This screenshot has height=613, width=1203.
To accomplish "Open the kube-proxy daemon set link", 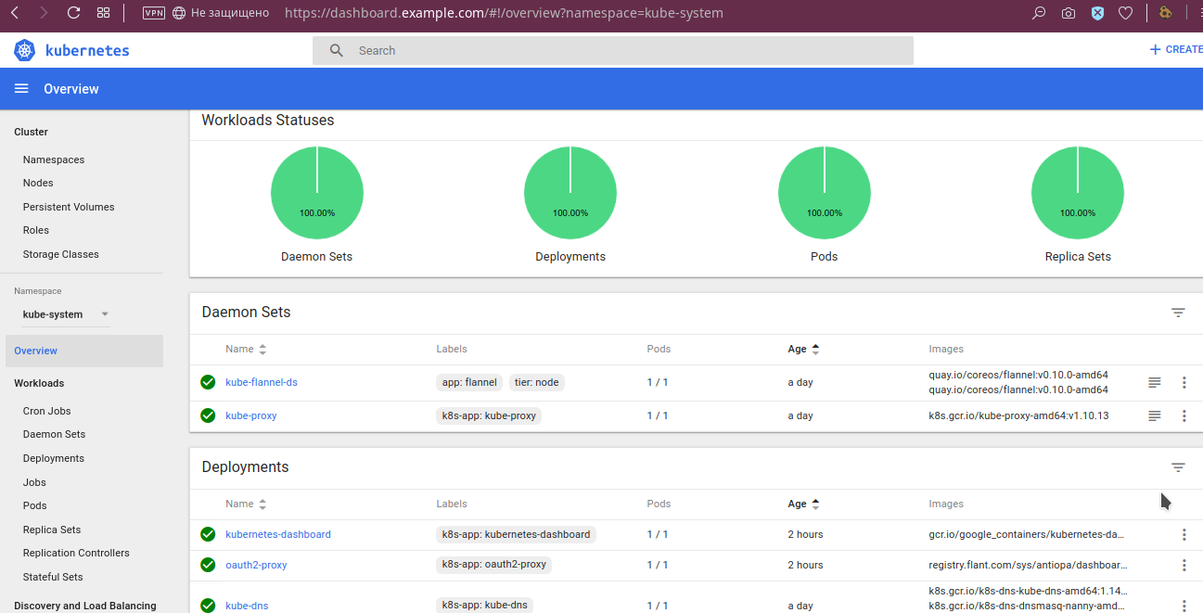I will click(x=251, y=415).
